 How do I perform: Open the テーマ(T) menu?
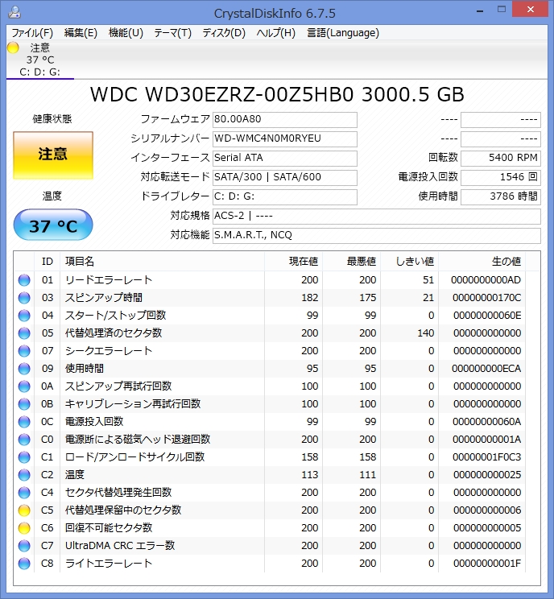(172, 33)
